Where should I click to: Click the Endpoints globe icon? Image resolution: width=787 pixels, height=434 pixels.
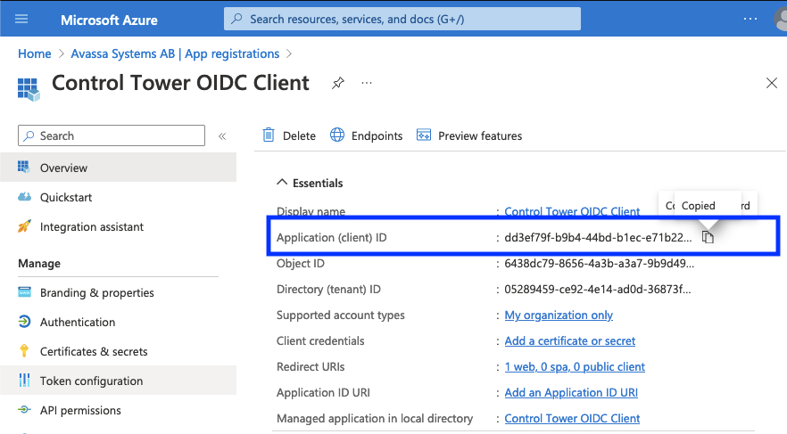(337, 135)
